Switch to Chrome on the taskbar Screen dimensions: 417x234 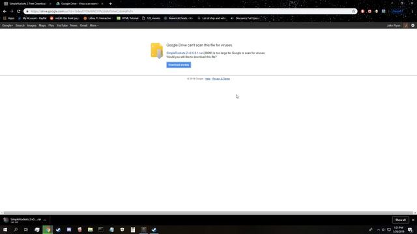pyautogui.click(x=48, y=229)
